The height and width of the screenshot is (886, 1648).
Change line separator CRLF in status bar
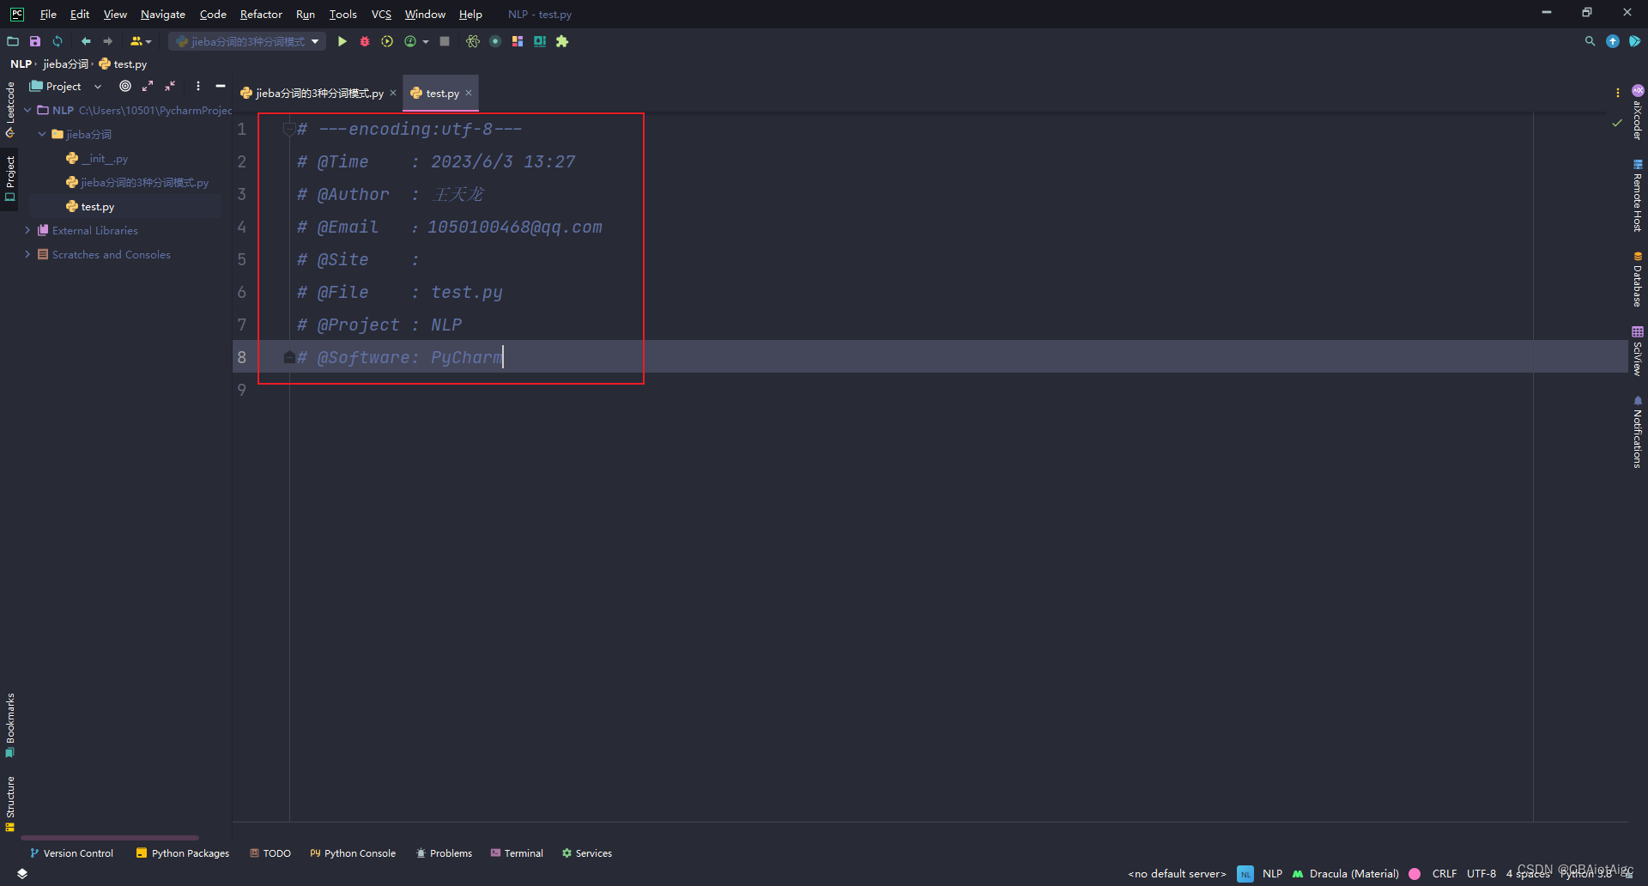[1445, 874]
